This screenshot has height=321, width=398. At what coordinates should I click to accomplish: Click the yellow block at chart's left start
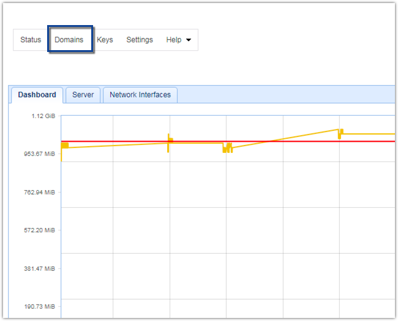click(x=64, y=145)
